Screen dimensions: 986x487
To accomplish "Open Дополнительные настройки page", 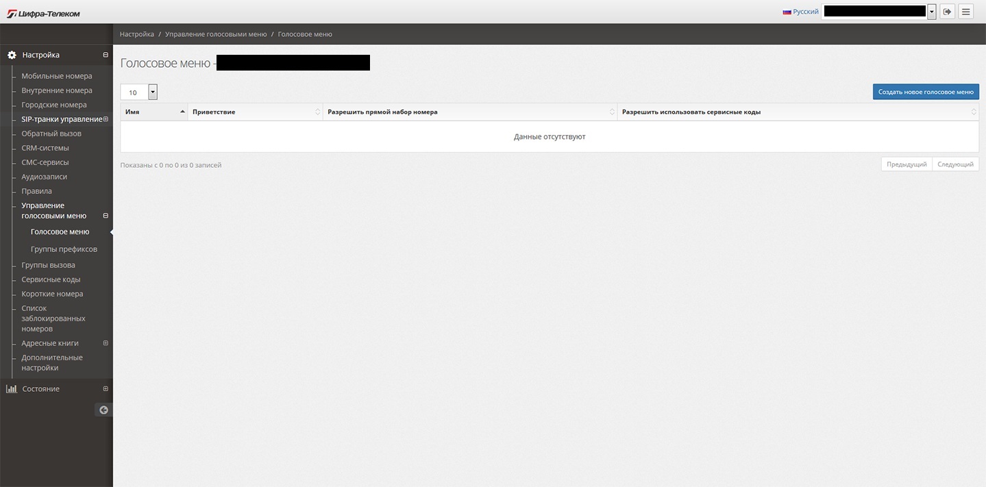I will pos(52,362).
